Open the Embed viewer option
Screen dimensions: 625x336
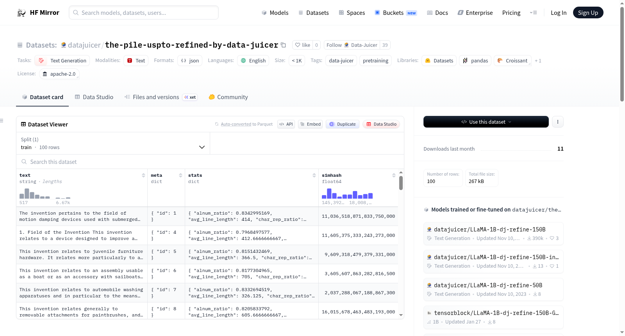pyautogui.click(x=310, y=124)
